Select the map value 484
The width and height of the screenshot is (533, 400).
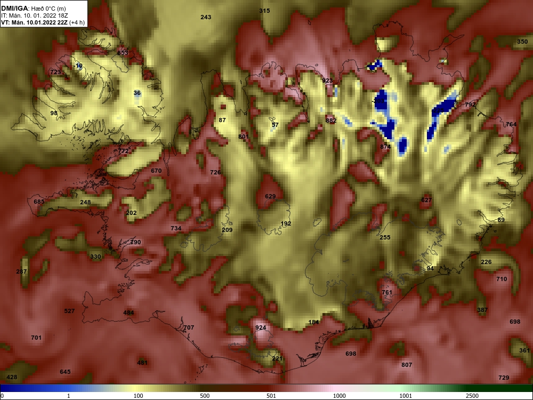[x=128, y=313]
